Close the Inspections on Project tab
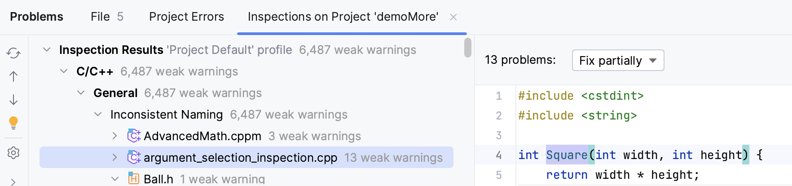This screenshot has width=792, height=186. [x=453, y=17]
